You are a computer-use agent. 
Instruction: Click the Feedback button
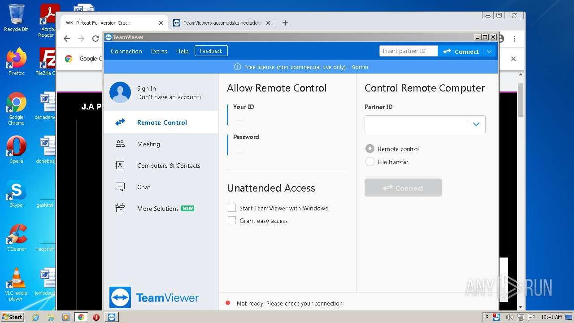click(x=211, y=51)
